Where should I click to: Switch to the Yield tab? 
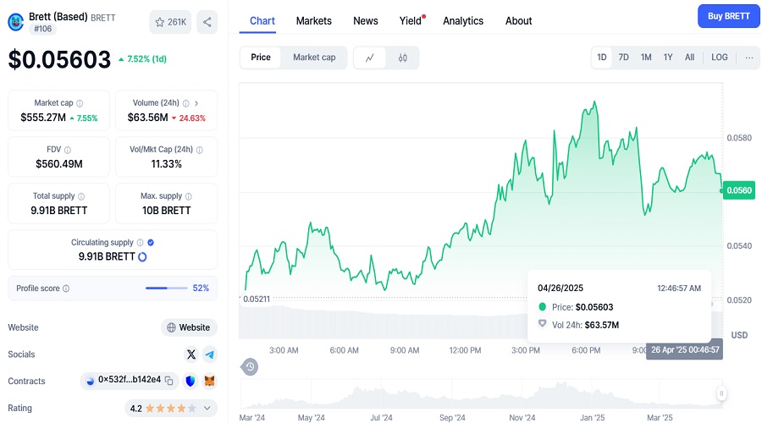click(411, 21)
